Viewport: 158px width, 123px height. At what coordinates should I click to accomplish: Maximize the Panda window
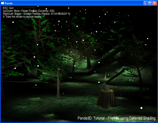click(150, 3)
